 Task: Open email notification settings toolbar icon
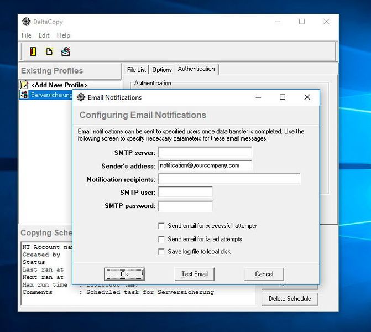click(65, 51)
